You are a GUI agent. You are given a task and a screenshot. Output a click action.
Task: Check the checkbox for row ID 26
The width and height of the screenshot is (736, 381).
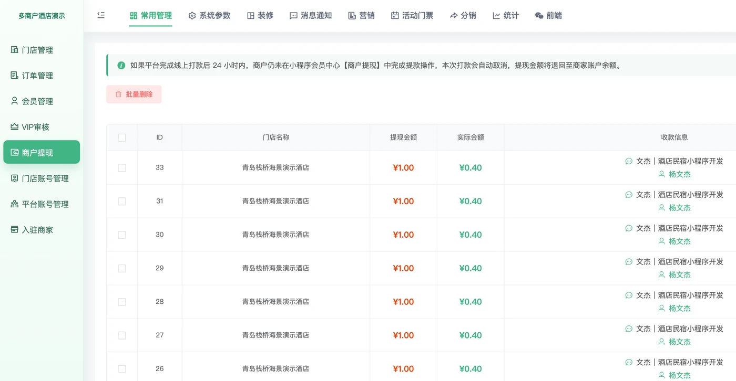pyautogui.click(x=122, y=369)
